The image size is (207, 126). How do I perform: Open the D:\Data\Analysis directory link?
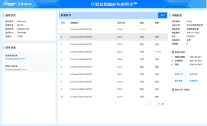(x=16, y=70)
